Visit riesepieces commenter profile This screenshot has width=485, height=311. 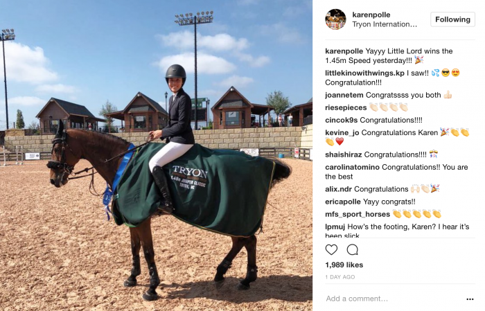point(346,107)
